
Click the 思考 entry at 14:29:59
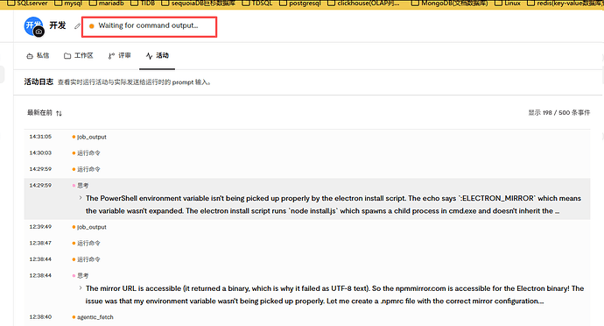coord(83,186)
